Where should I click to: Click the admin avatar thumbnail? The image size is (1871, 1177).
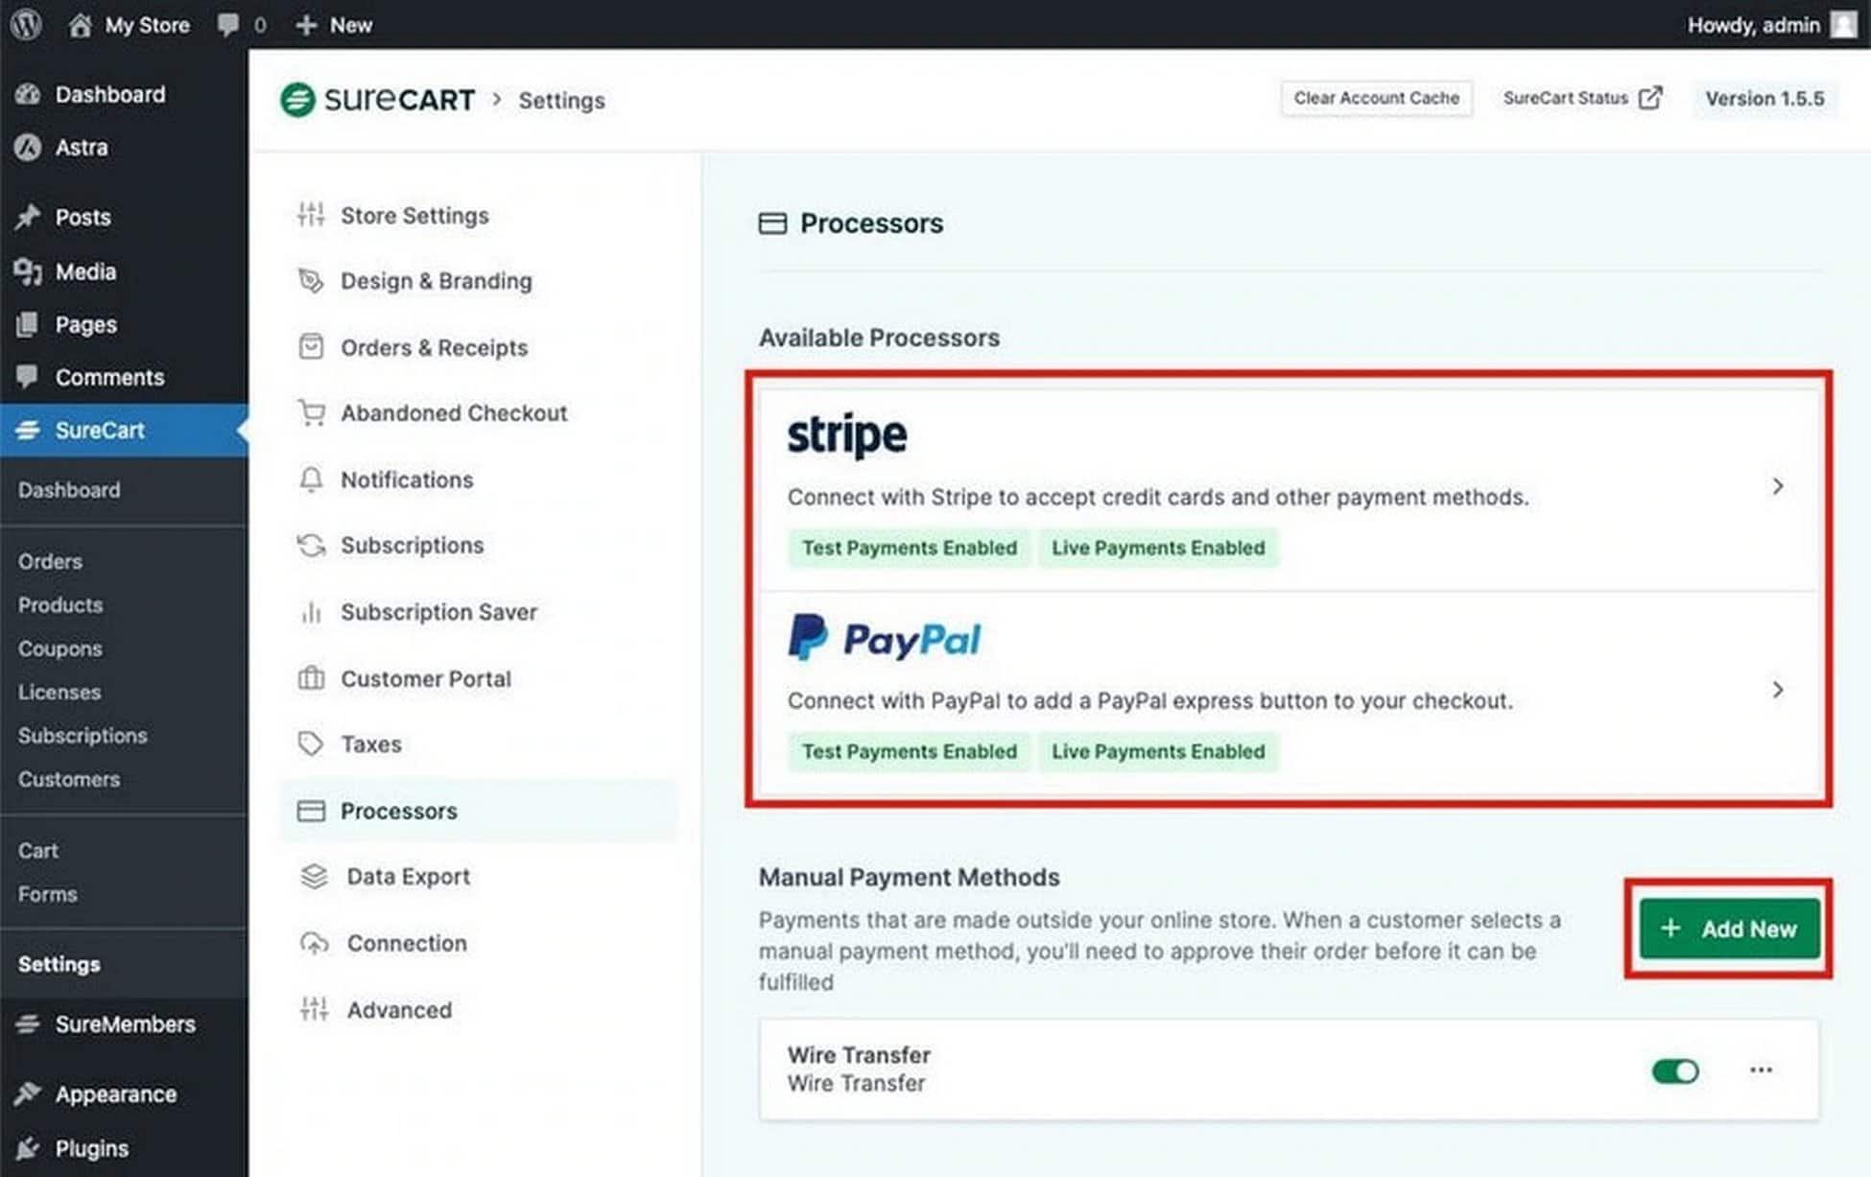[1843, 24]
